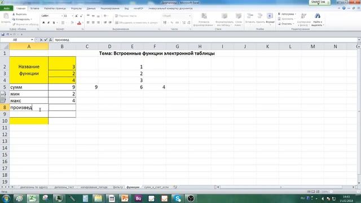Open the Format (Формат) cells menu

[270, 19]
